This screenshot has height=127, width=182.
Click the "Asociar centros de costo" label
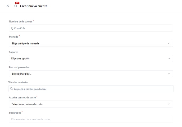[x=22, y=98]
